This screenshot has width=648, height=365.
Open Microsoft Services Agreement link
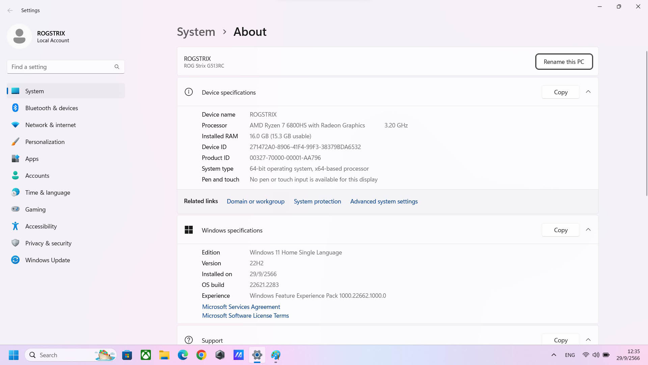241,307
